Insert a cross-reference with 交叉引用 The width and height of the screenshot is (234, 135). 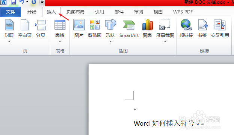click(220, 28)
